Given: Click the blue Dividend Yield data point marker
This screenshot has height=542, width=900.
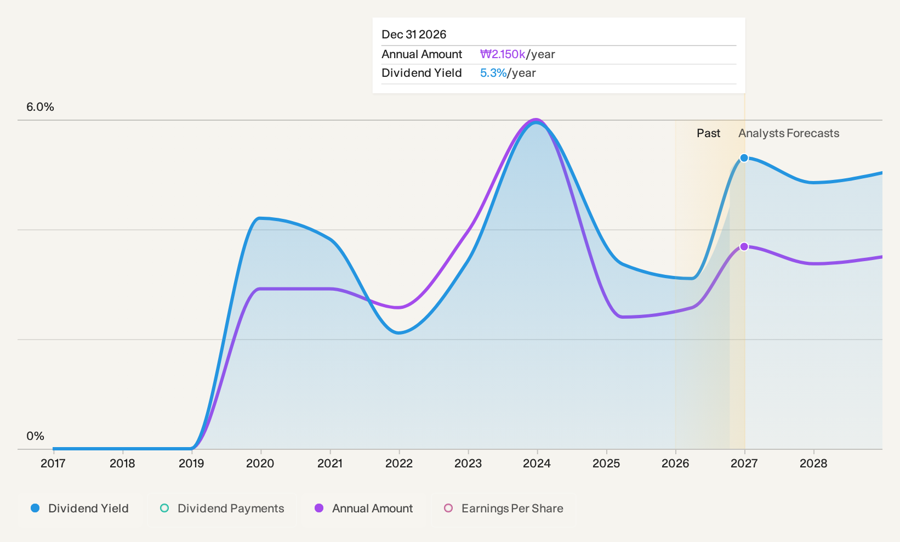Looking at the screenshot, I should point(744,158).
